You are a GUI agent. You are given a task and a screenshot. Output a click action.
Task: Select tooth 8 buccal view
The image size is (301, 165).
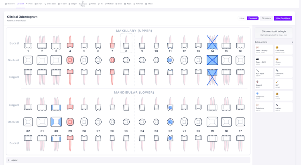point(126,43)
